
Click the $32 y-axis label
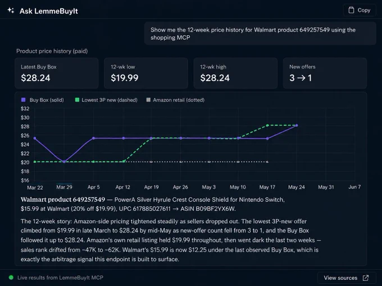(25, 108)
